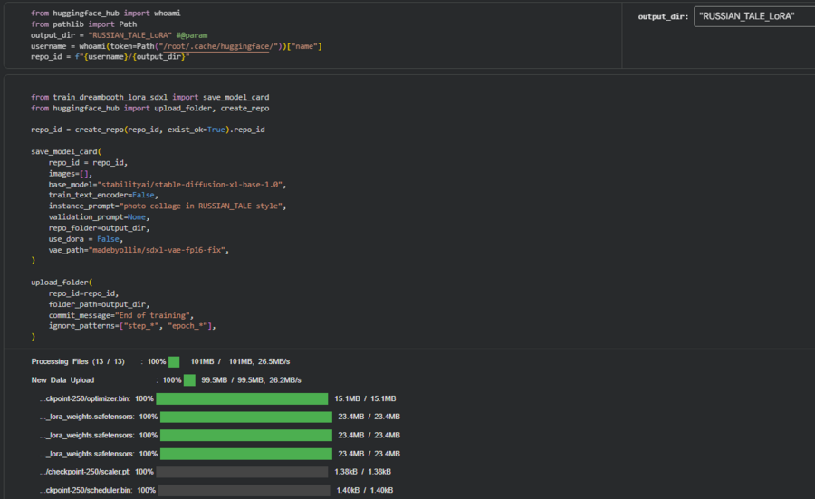The width and height of the screenshot is (815, 499).
Task: Click the output_dir text input field
Action: point(752,16)
